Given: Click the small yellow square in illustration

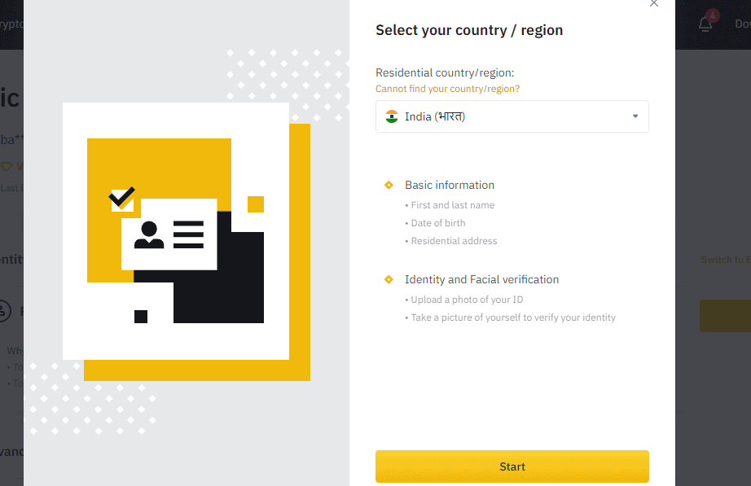Looking at the screenshot, I should 256,204.
